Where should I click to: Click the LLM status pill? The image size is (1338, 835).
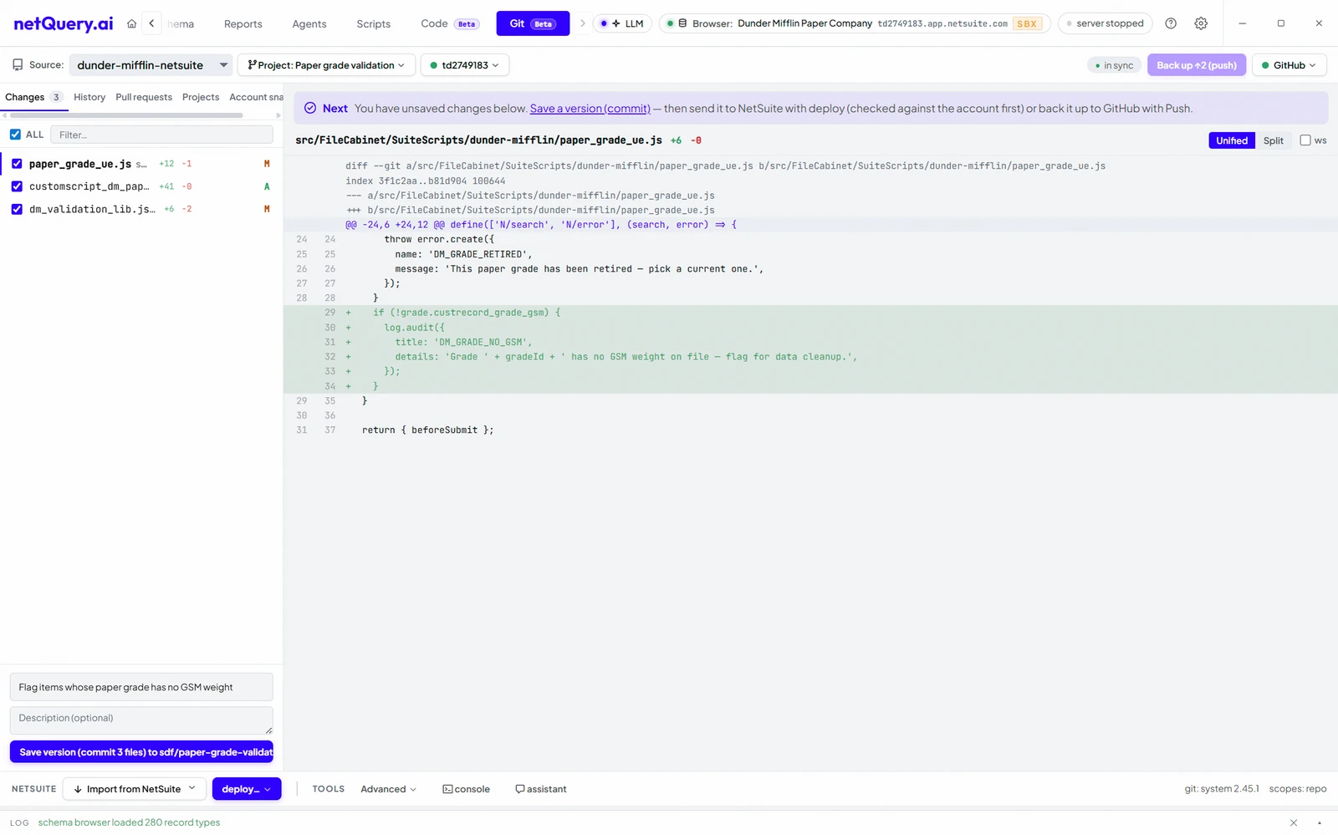pyautogui.click(x=622, y=23)
